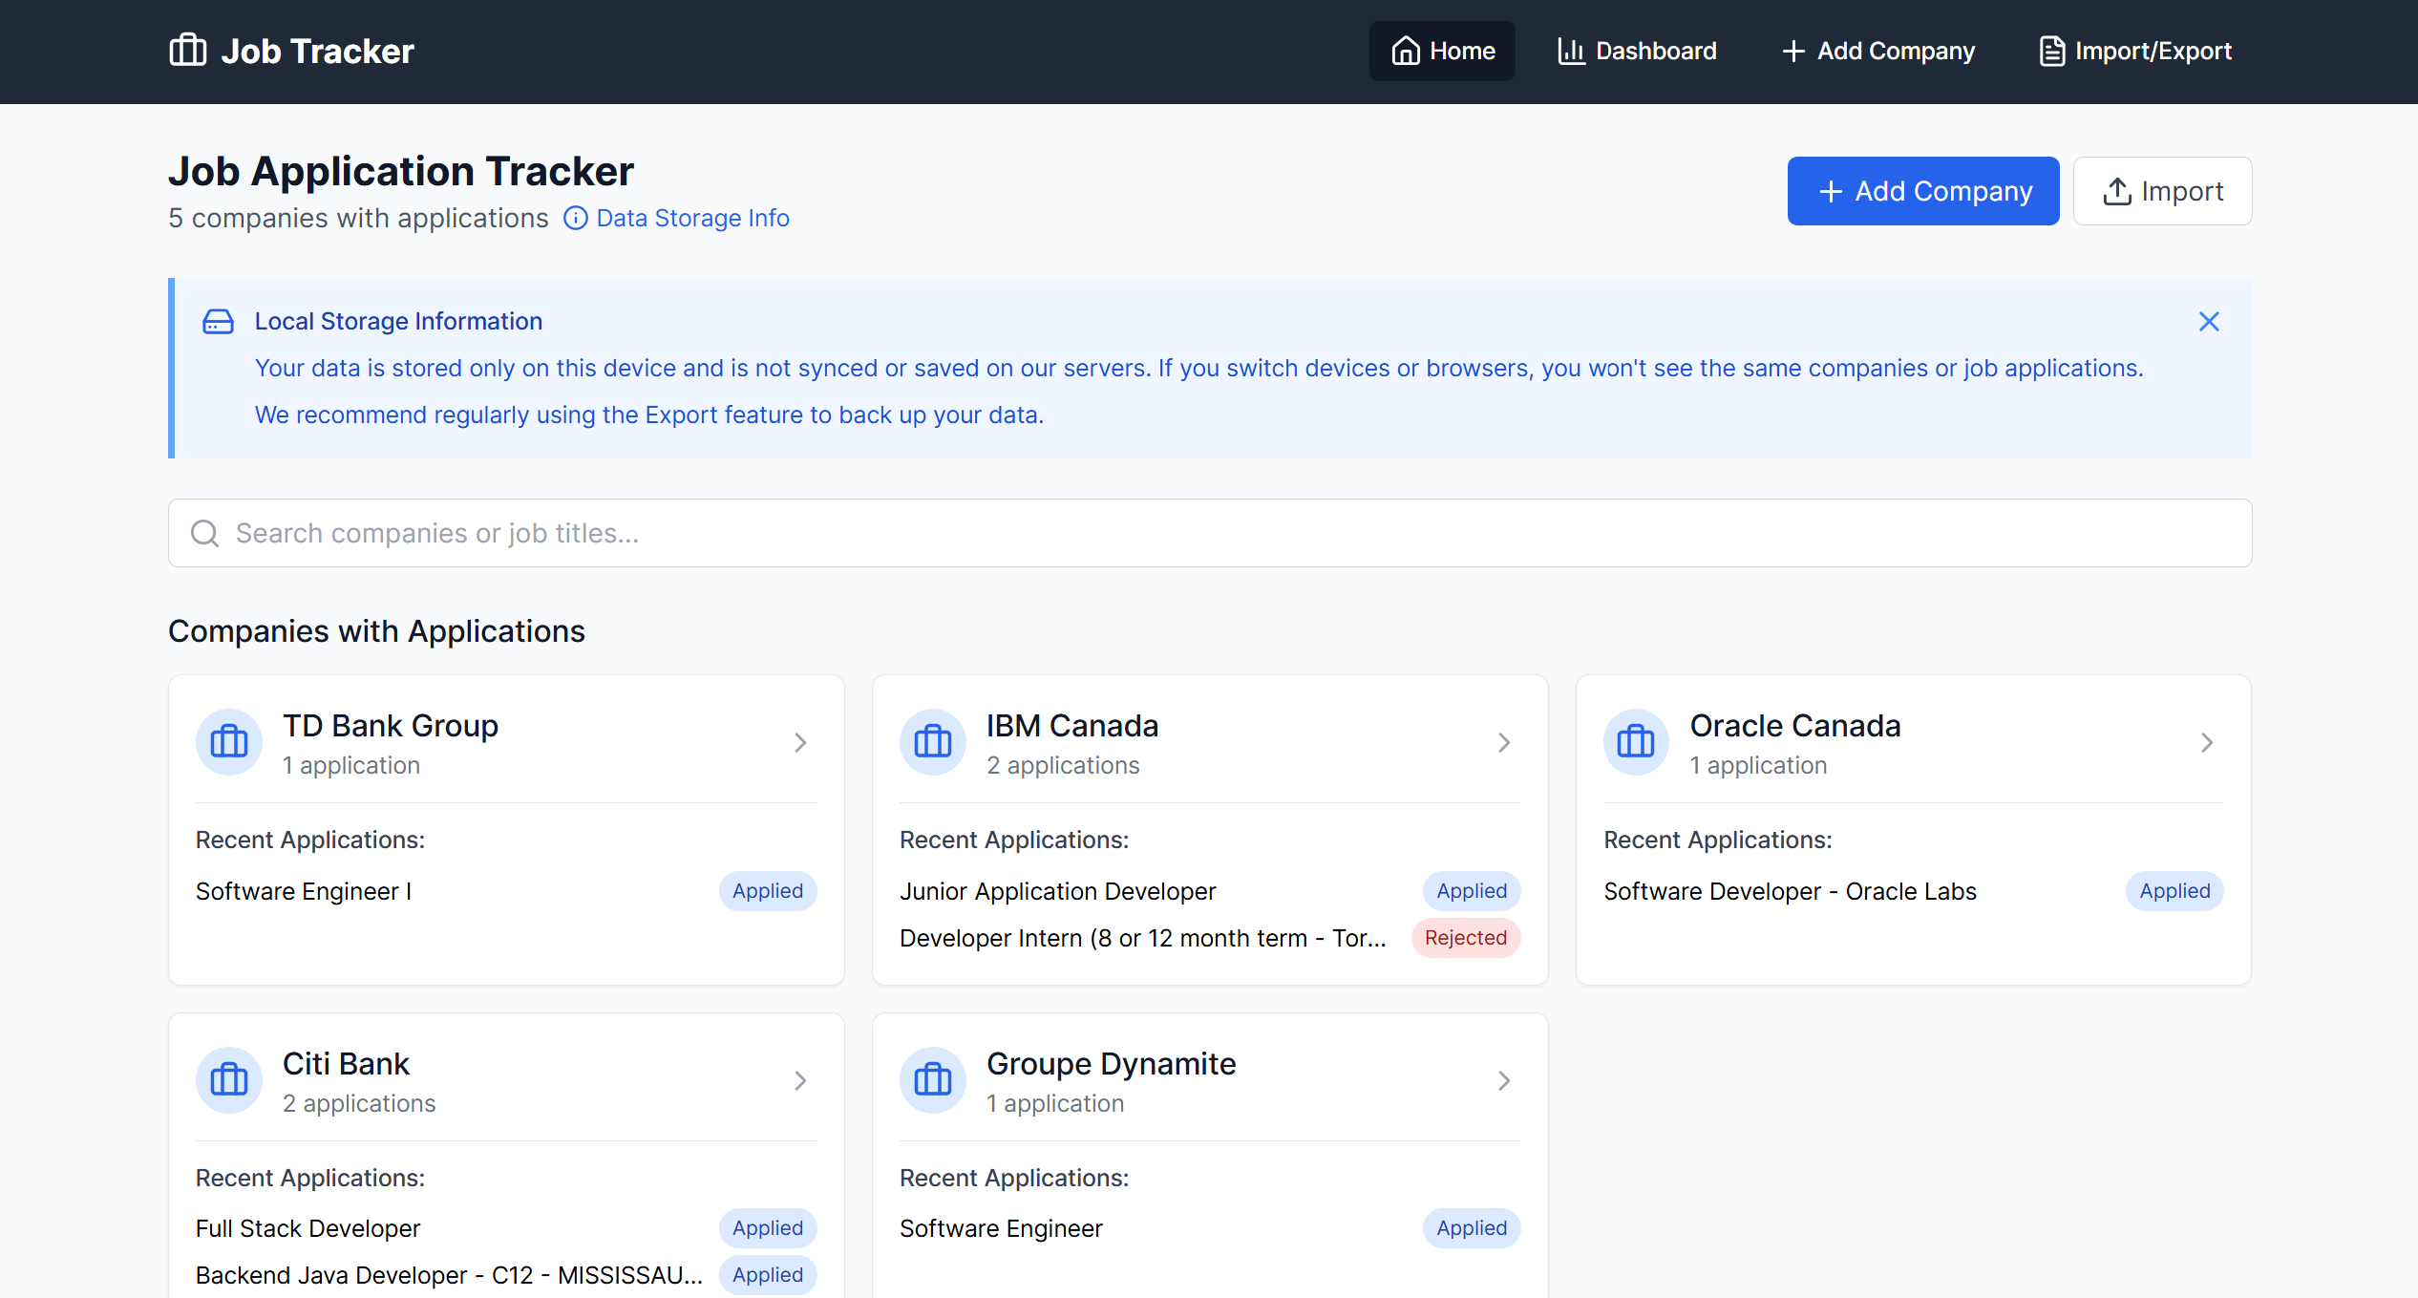The height and width of the screenshot is (1298, 2418).
Task: Click the storage drive icon in the info banner
Action: click(x=218, y=322)
